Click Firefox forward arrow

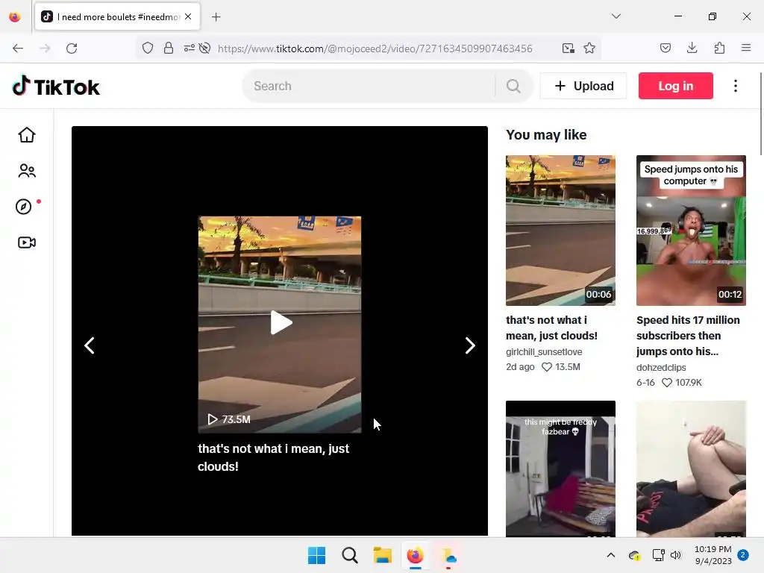point(45,48)
